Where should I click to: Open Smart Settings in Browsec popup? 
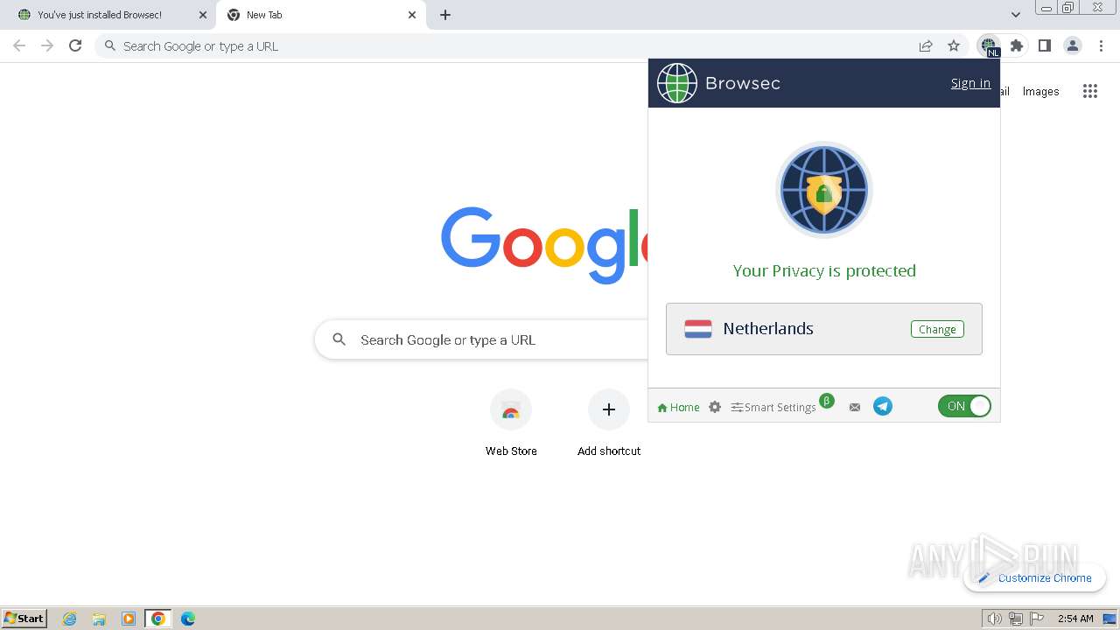tap(773, 407)
